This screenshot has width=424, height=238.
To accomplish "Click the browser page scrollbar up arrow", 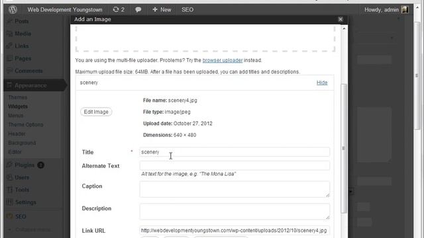I will (x=417, y=8).
